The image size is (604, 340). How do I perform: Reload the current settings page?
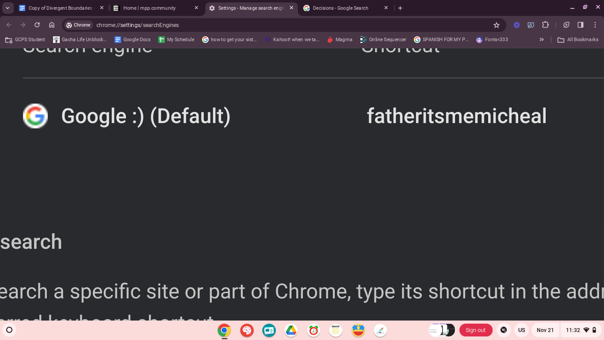point(37,25)
